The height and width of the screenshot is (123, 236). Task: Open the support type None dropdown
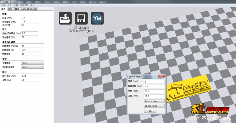pyautogui.click(x=32, y=63)
